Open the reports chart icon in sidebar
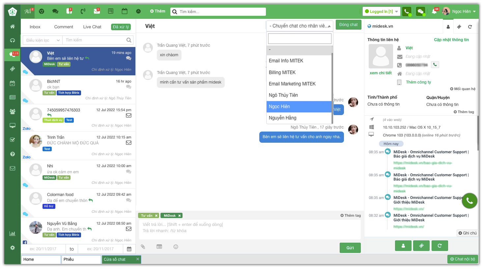The height and width of the screenshot is (269, 483). pos(13,233)
